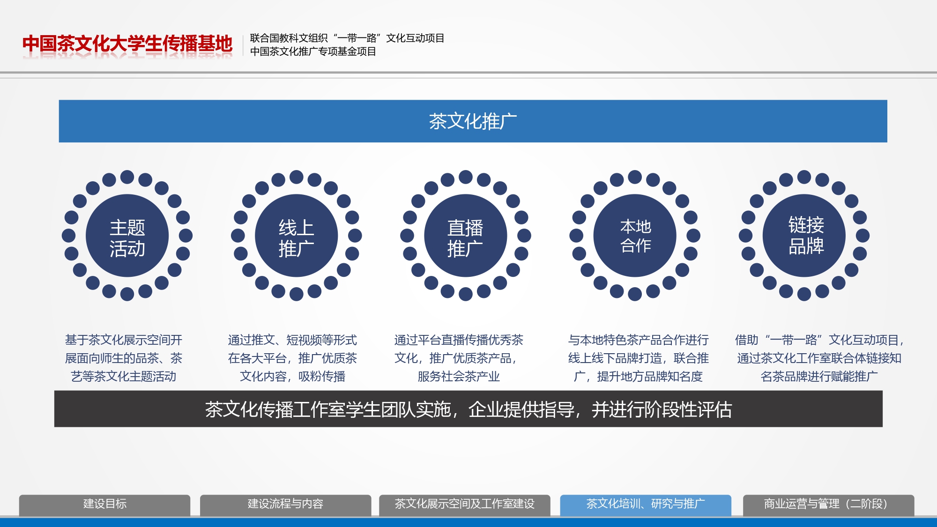Click description starting 通过平台直播传播优秀茶

pyautogui.click(x=459, y=358)
